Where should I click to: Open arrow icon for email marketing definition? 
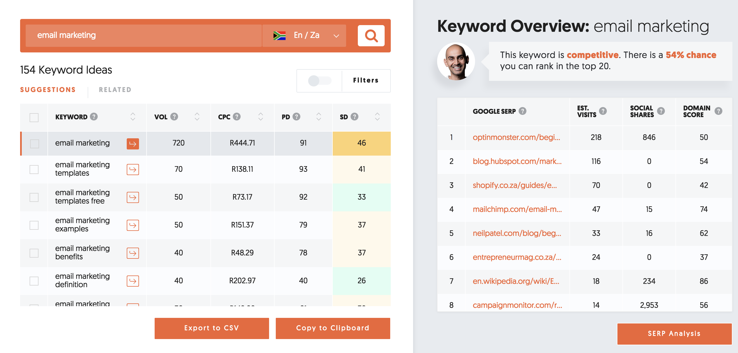pos(133,281)
